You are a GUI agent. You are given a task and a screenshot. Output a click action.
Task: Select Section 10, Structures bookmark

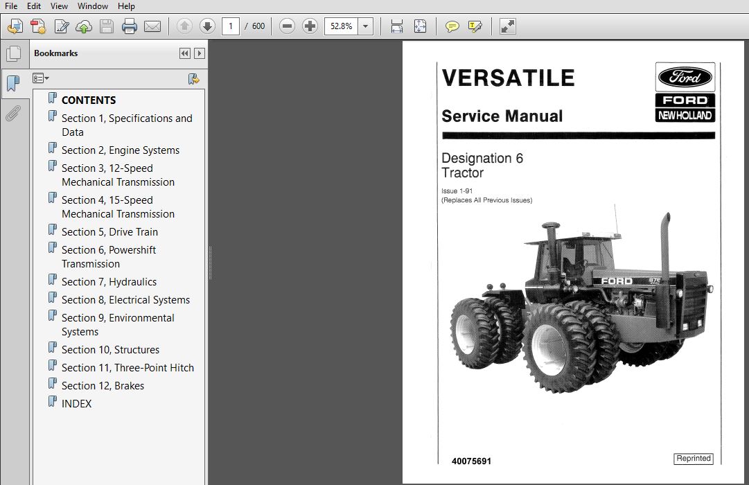(x=110, y=350)
